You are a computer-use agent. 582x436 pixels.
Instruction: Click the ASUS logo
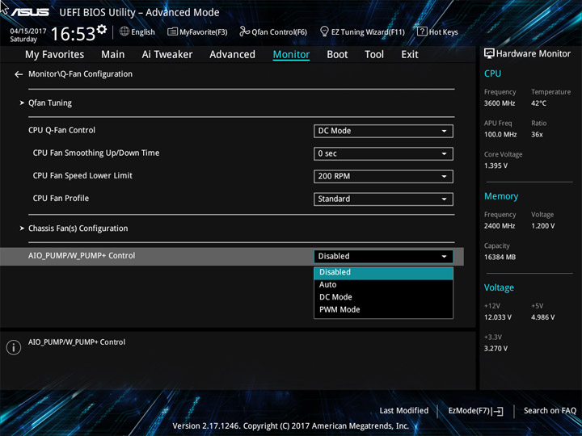click(x=30, y=12)
